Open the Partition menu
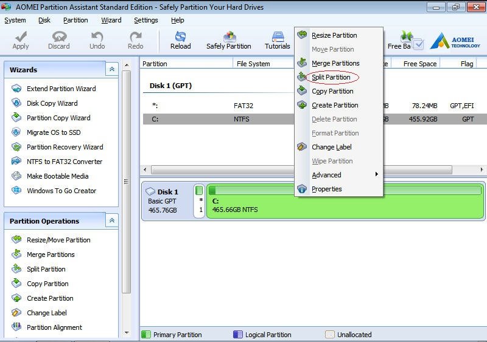The width and height of the screenshot is (487, 342). coord(75,20)
